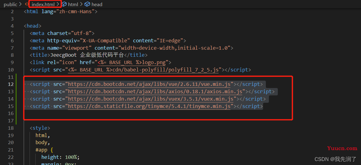Select line number 17 in the gutter
361x165 pixels.
pos(11,121)
